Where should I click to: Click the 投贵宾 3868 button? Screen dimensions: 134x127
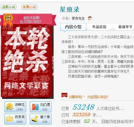click(x=15, y=119)
